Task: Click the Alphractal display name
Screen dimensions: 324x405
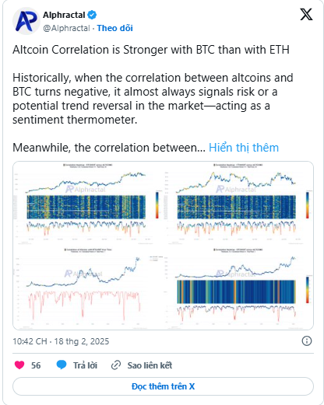Action: tap(64, 15)
